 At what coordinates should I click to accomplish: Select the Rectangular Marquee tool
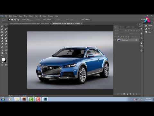pos(6,26)
